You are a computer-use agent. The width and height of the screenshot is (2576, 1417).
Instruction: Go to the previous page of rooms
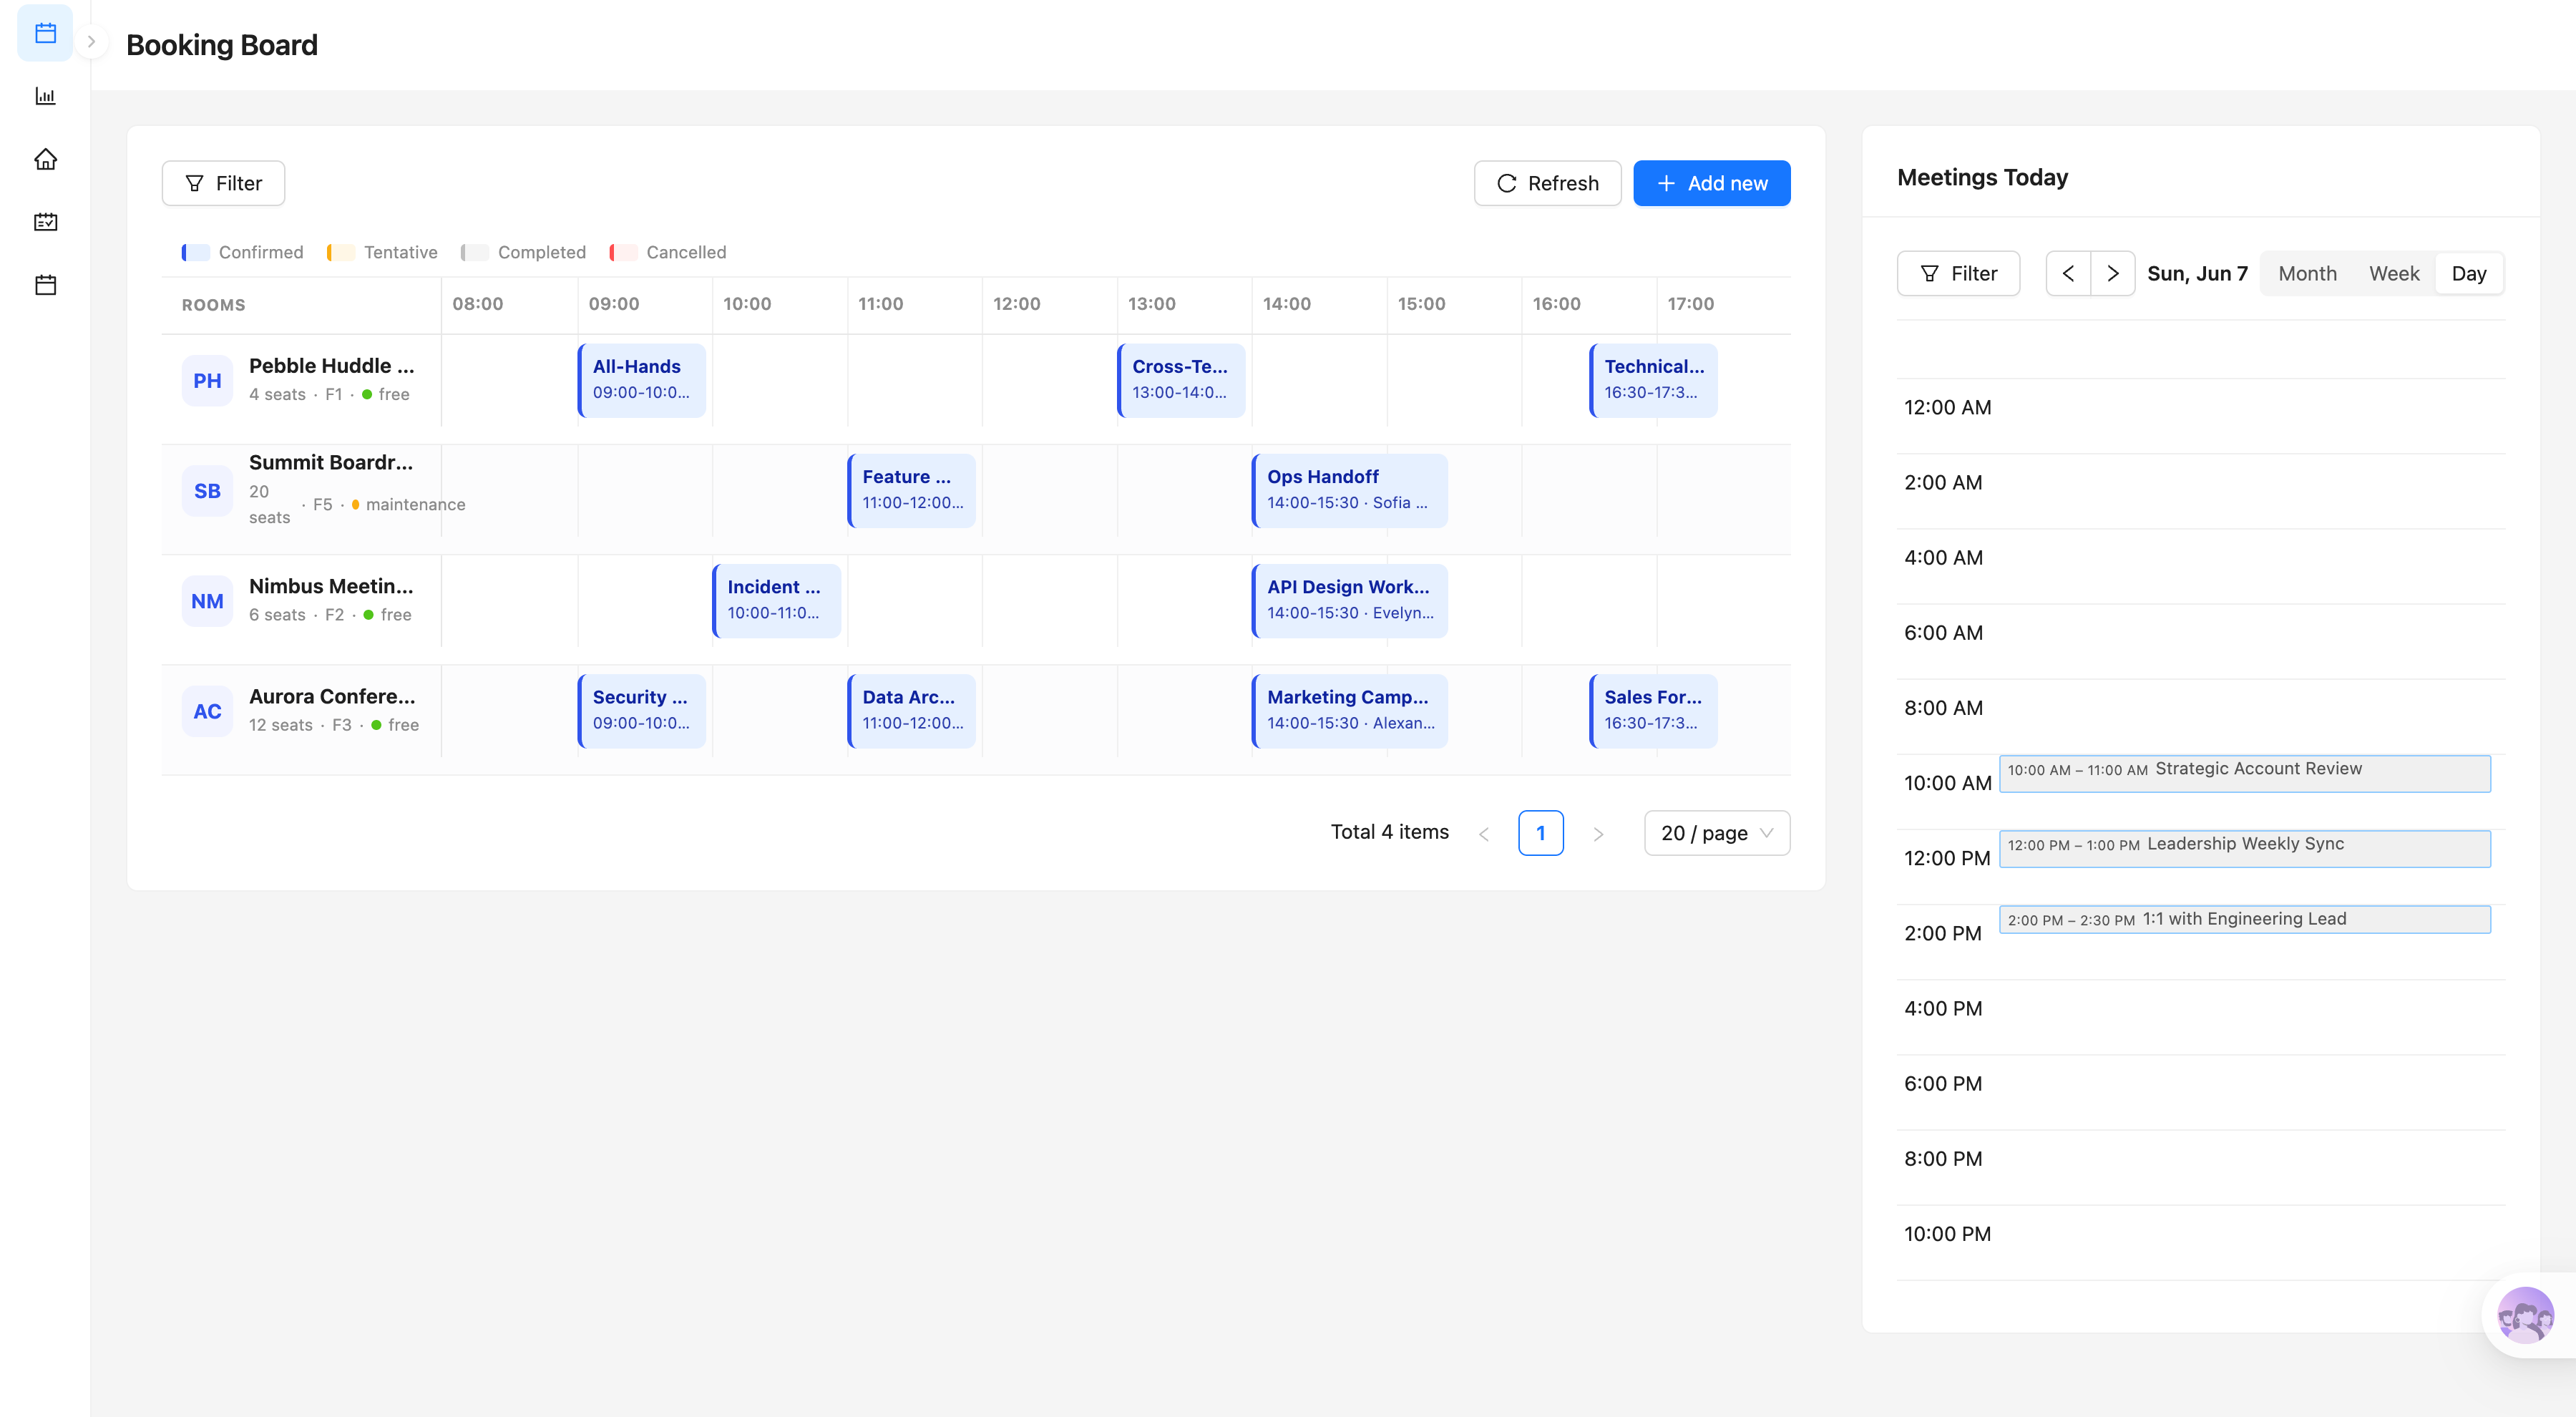click(x=1484, y=833)
